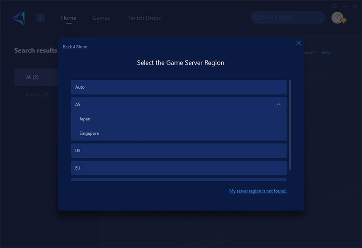The height and width of the screenshot is (248, 362).
Task: Click the GearUP logo icon
Action: tap(19, 18)
